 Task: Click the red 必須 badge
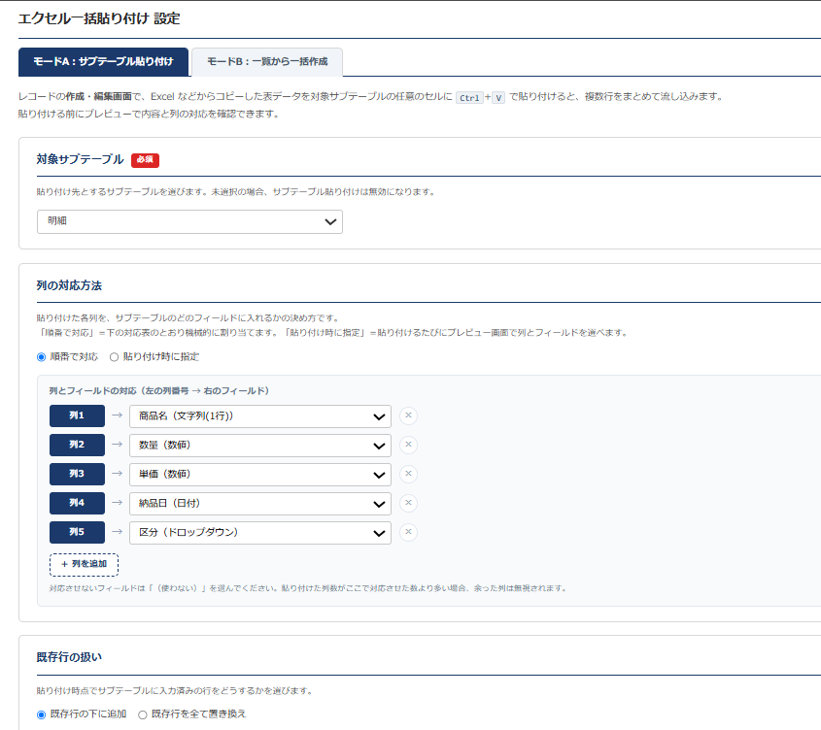click(x=145, y=159)
